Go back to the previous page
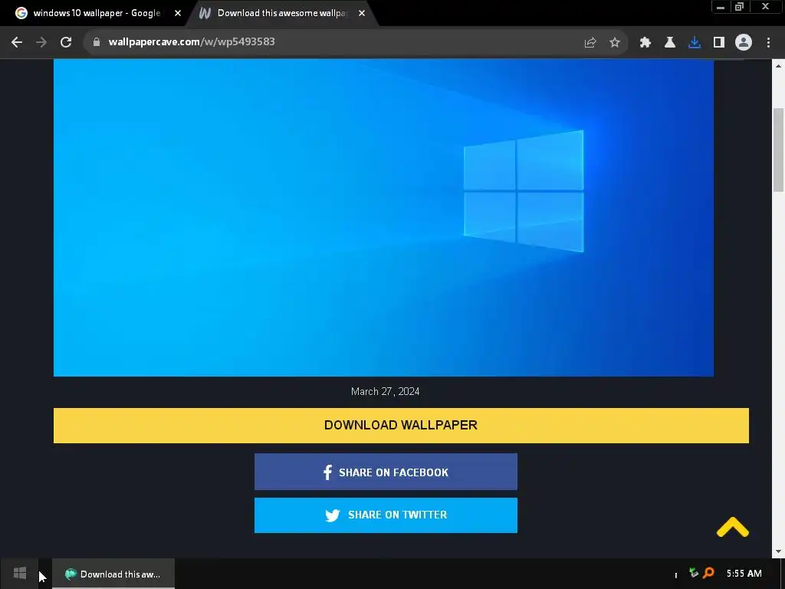This screenshot has width=785, height=589. tap(17, 42)
